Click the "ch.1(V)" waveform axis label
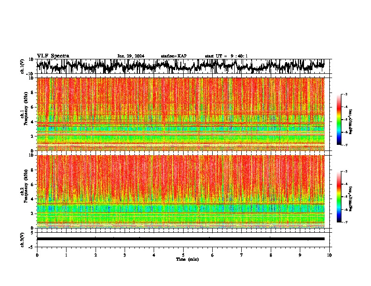The image size is (371, 286). 22,66
